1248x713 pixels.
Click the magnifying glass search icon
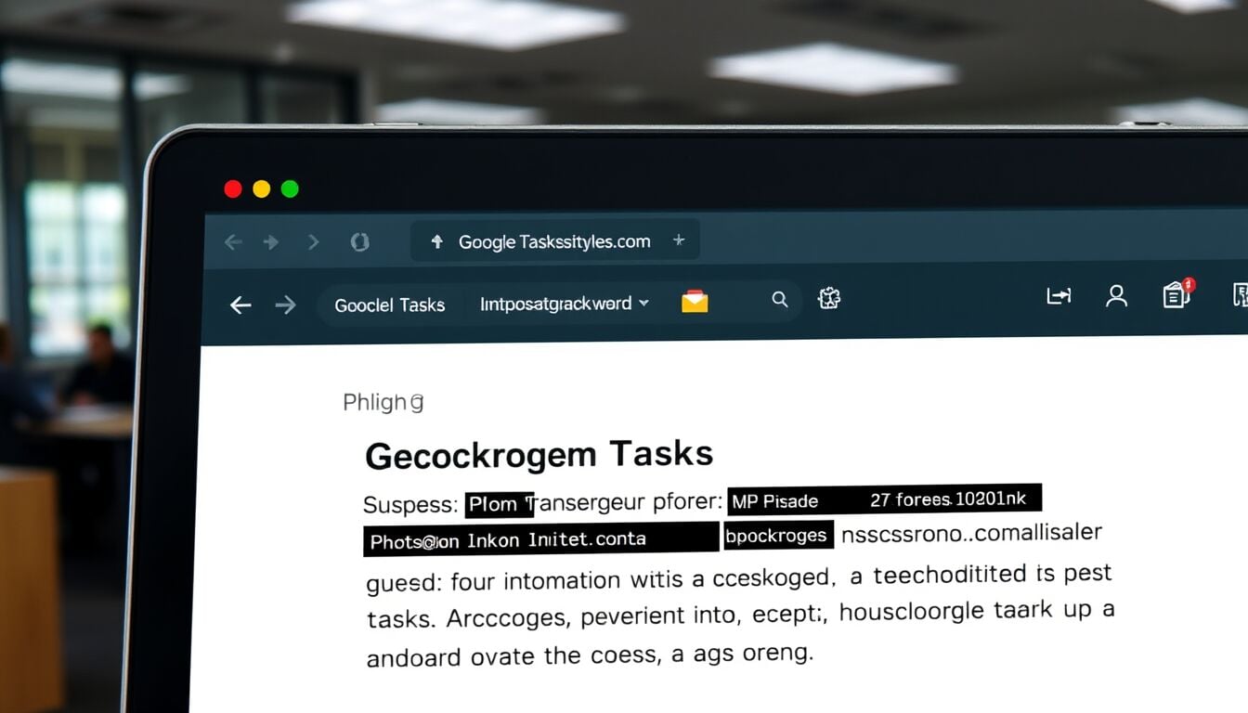[x=780, y=299]
